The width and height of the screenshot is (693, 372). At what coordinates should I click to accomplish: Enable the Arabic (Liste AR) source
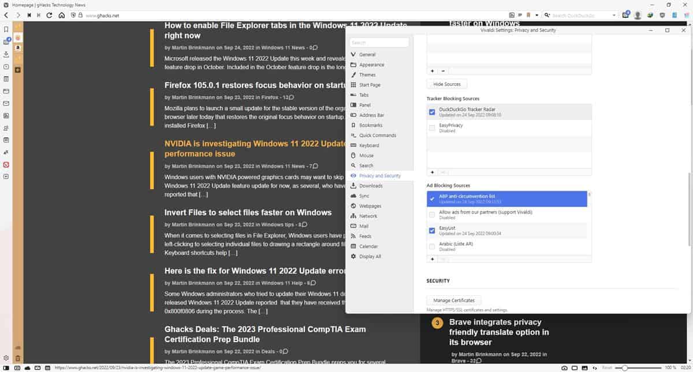[432, 246]
